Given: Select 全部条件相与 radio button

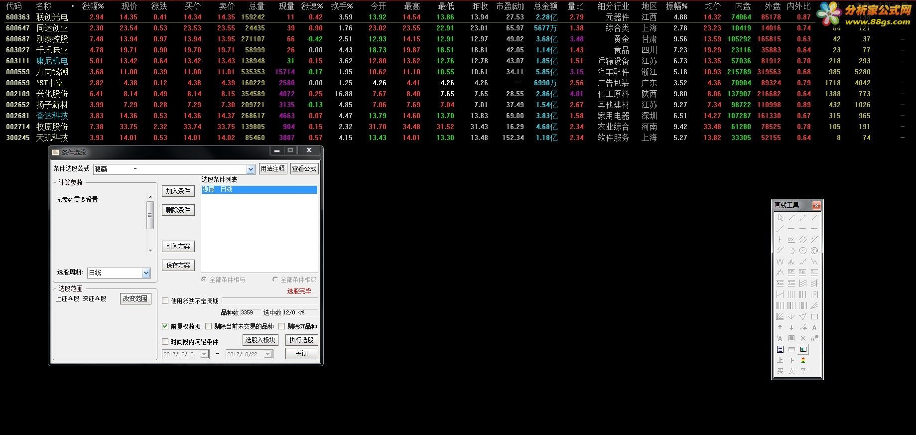Looking at the screenshot, I should coord(204,280).
